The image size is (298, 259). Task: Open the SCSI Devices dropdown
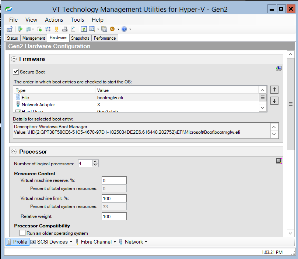tap(51, 242)
